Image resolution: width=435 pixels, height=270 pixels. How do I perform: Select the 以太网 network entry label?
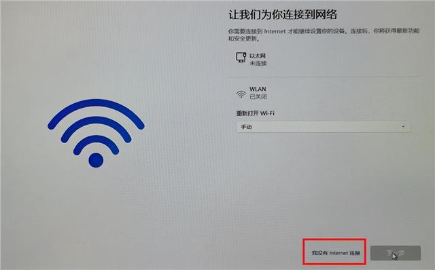coord(258,56)
